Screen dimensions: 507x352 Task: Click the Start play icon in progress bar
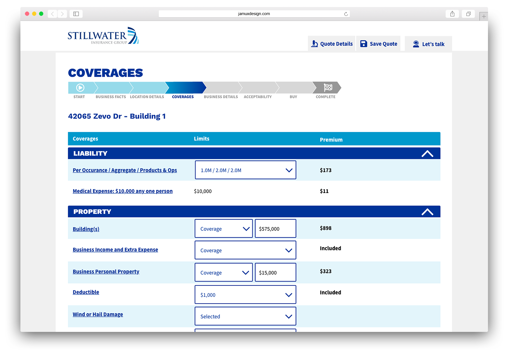pos(80,88)
